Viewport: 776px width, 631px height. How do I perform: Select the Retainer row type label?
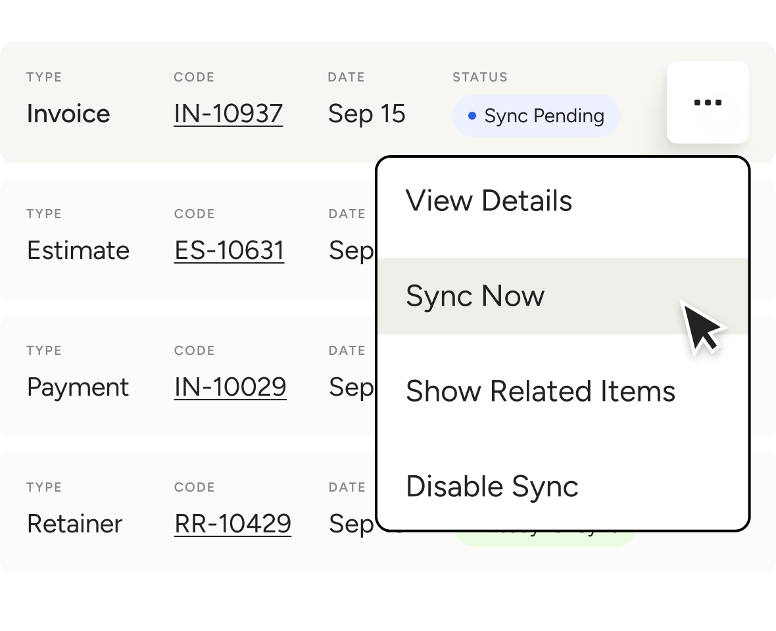(75, 524)
